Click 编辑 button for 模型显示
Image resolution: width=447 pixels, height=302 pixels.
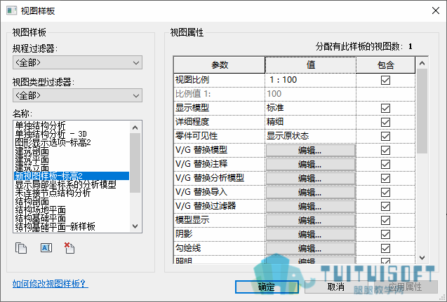[x=310, y=220]
